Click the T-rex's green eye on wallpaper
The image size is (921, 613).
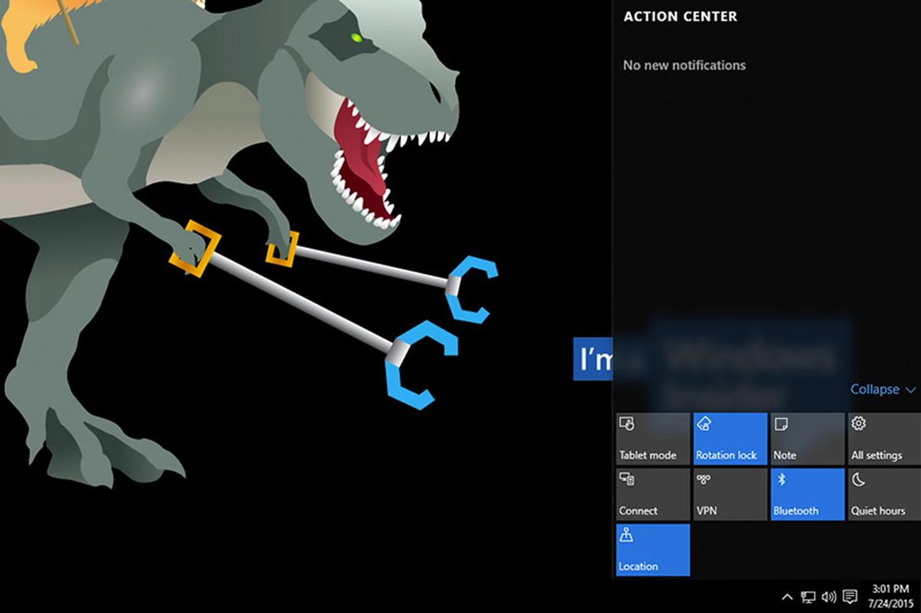(356, 37)
